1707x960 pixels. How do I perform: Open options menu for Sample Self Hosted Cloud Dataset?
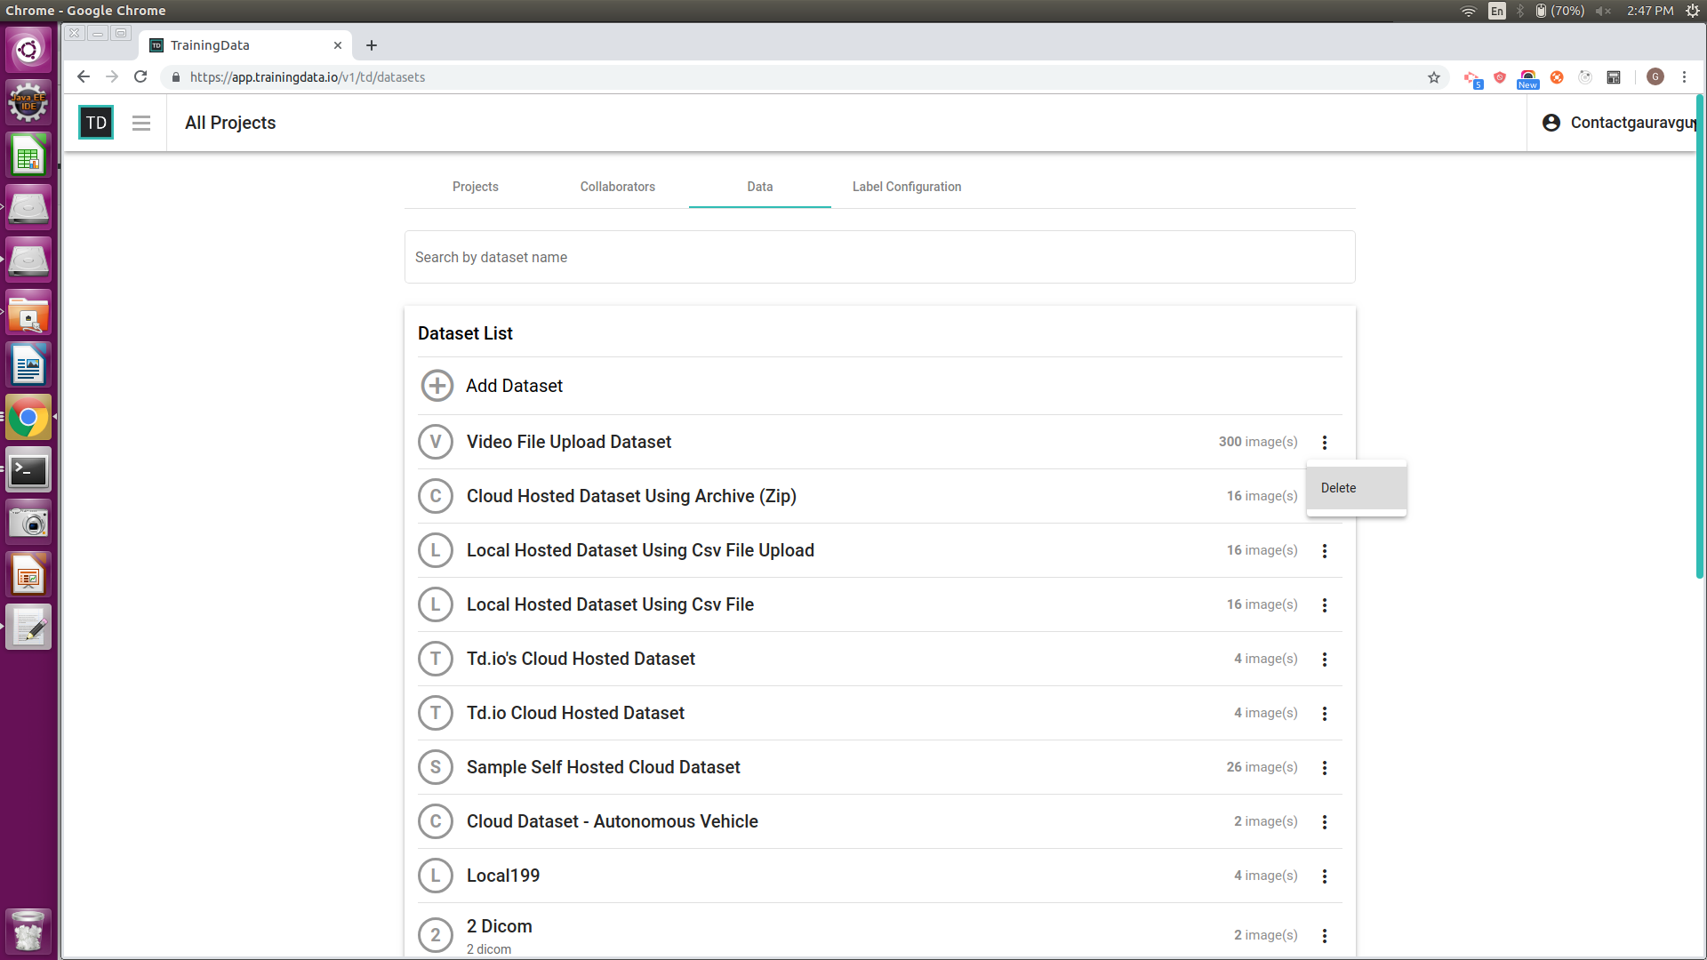click(x=1325, y=766)
